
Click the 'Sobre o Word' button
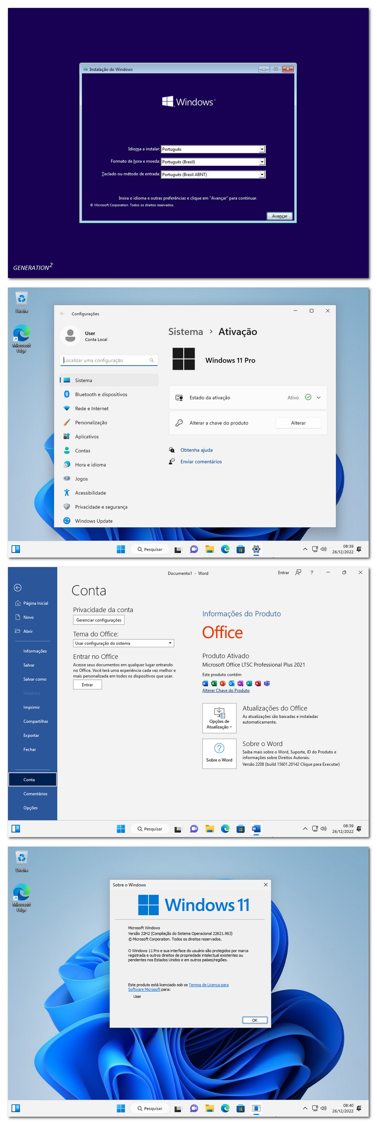tap(219, 754)
